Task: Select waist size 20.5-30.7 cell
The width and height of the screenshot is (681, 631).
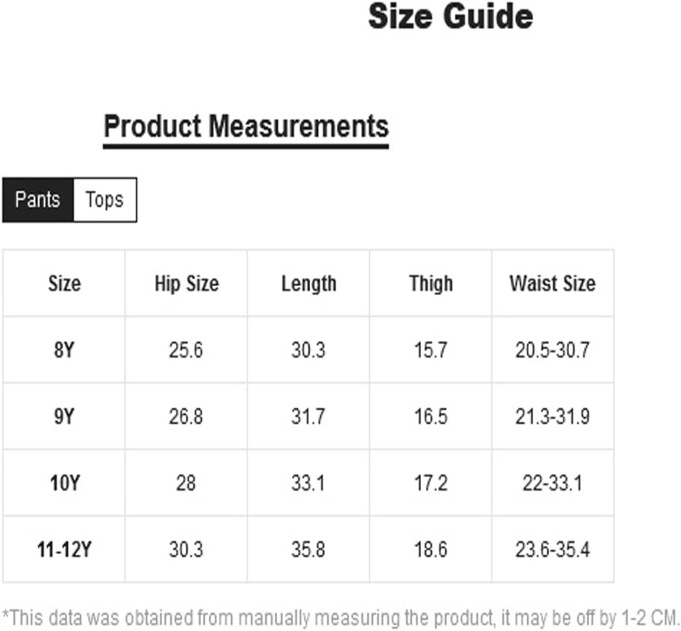Action: coord(552,350)
